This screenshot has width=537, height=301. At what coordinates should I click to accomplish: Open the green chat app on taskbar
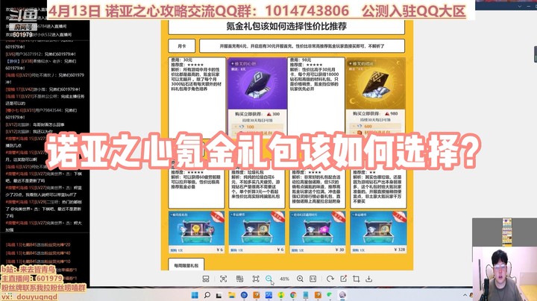pyautogui.click(x=330, y=295)
